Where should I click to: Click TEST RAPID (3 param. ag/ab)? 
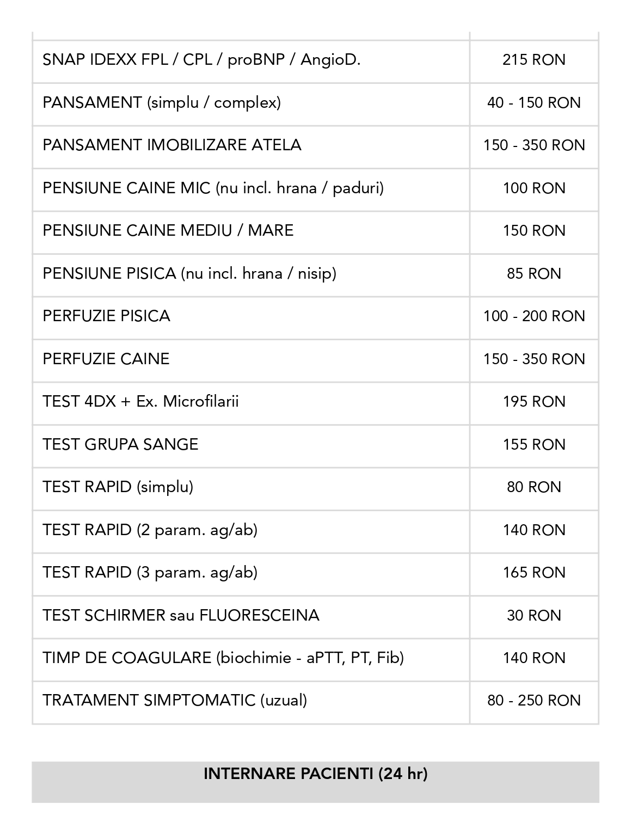[x=150, y=573]
